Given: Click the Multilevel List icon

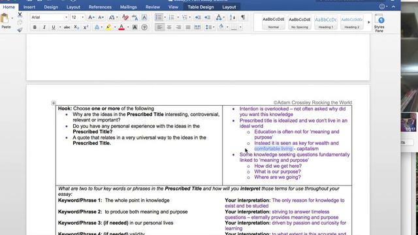Looking at the screenshot, I should 184,18.
